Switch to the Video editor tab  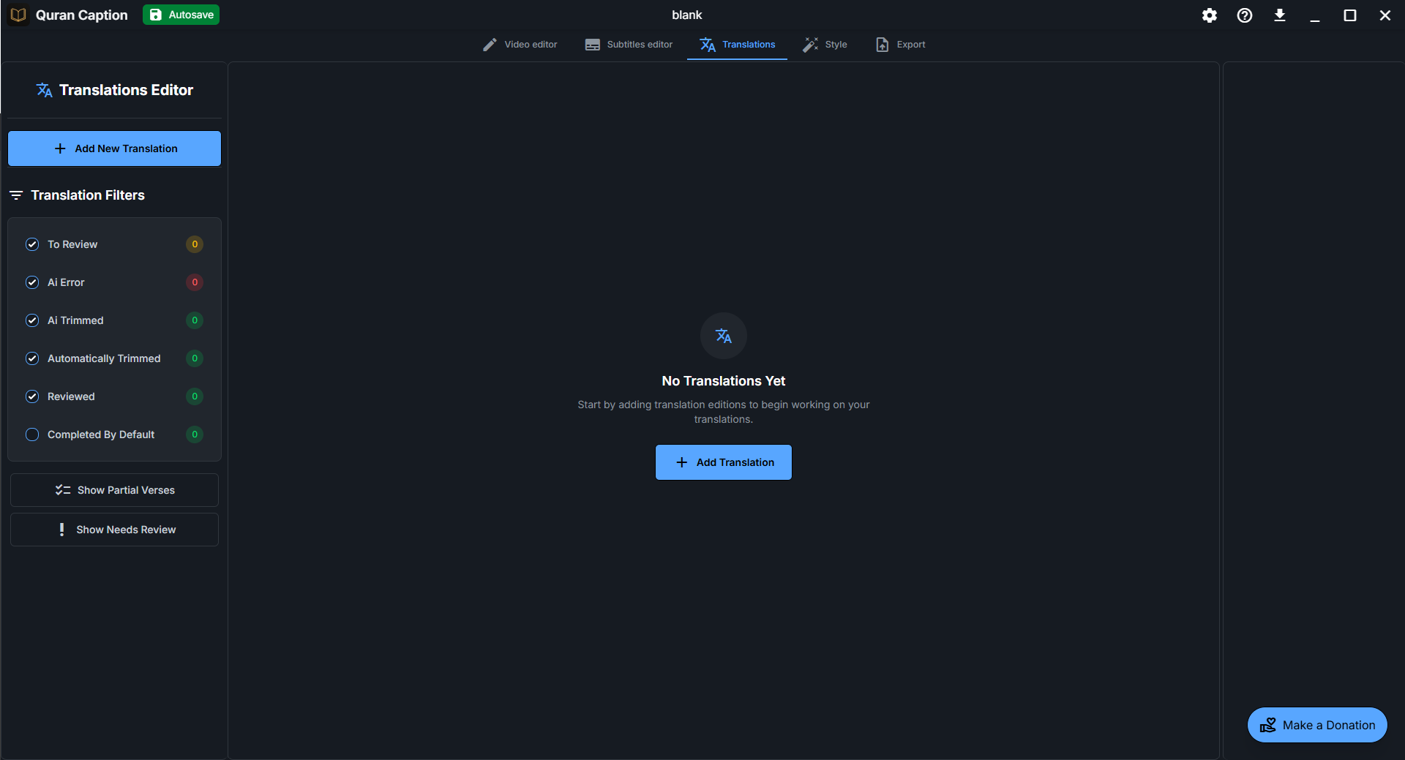point(520,45)
